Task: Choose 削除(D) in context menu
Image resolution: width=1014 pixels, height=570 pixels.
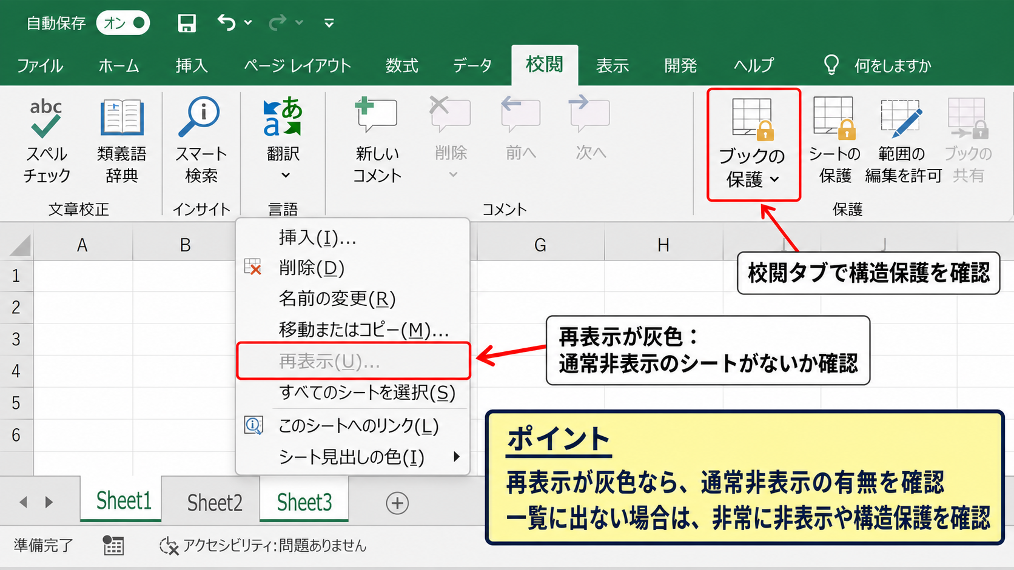Action: coord(352,267)
